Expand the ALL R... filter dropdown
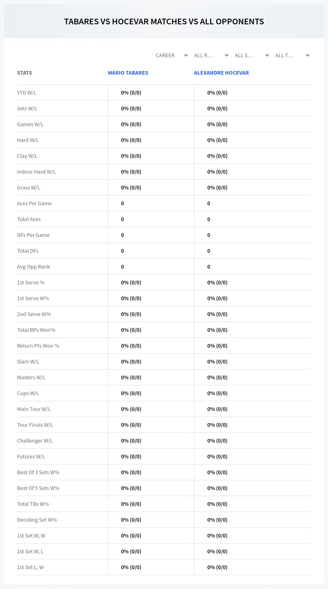Screen dimensions: 328x589 211,55
